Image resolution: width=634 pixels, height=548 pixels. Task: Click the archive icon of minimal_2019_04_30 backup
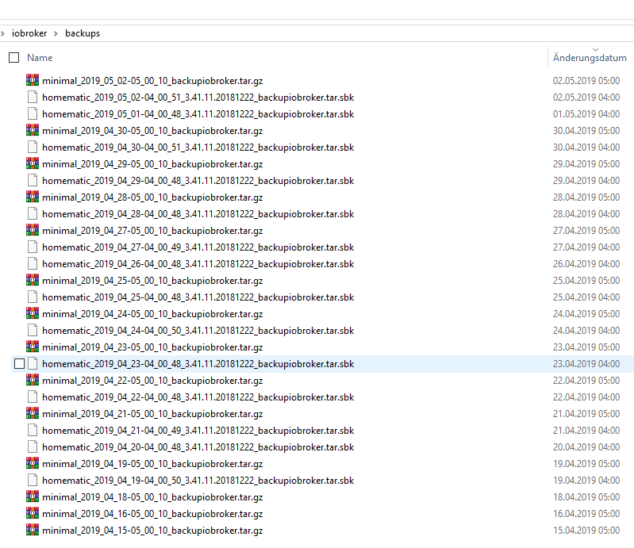pos(33,130)
